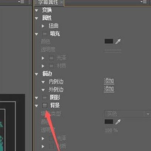Expand the 扭曲 section

pos(43,26)
